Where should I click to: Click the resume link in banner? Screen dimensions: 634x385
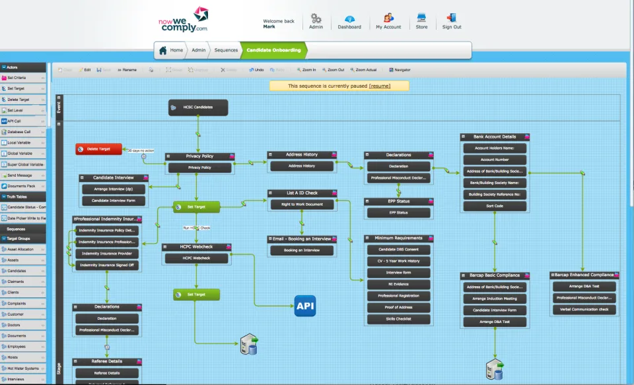tap(380, 86)
